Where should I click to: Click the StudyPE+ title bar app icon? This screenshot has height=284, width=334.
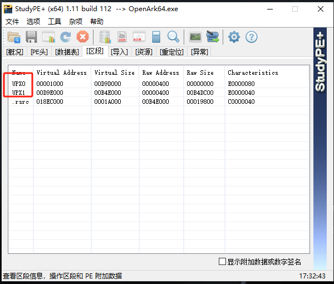[x=8, y=9]
